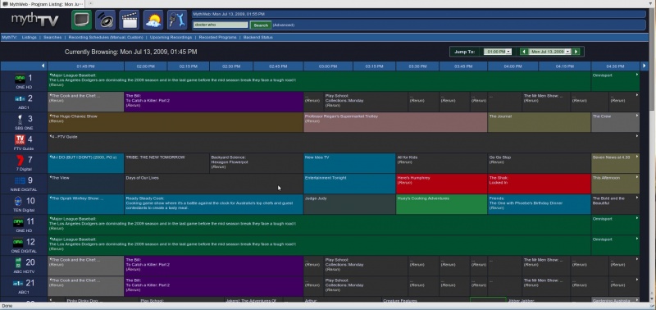The height and width of the screenshot is (310, 656).
Task: Open the Recorded Programs menu link
Action: click(x=217, y=37)
